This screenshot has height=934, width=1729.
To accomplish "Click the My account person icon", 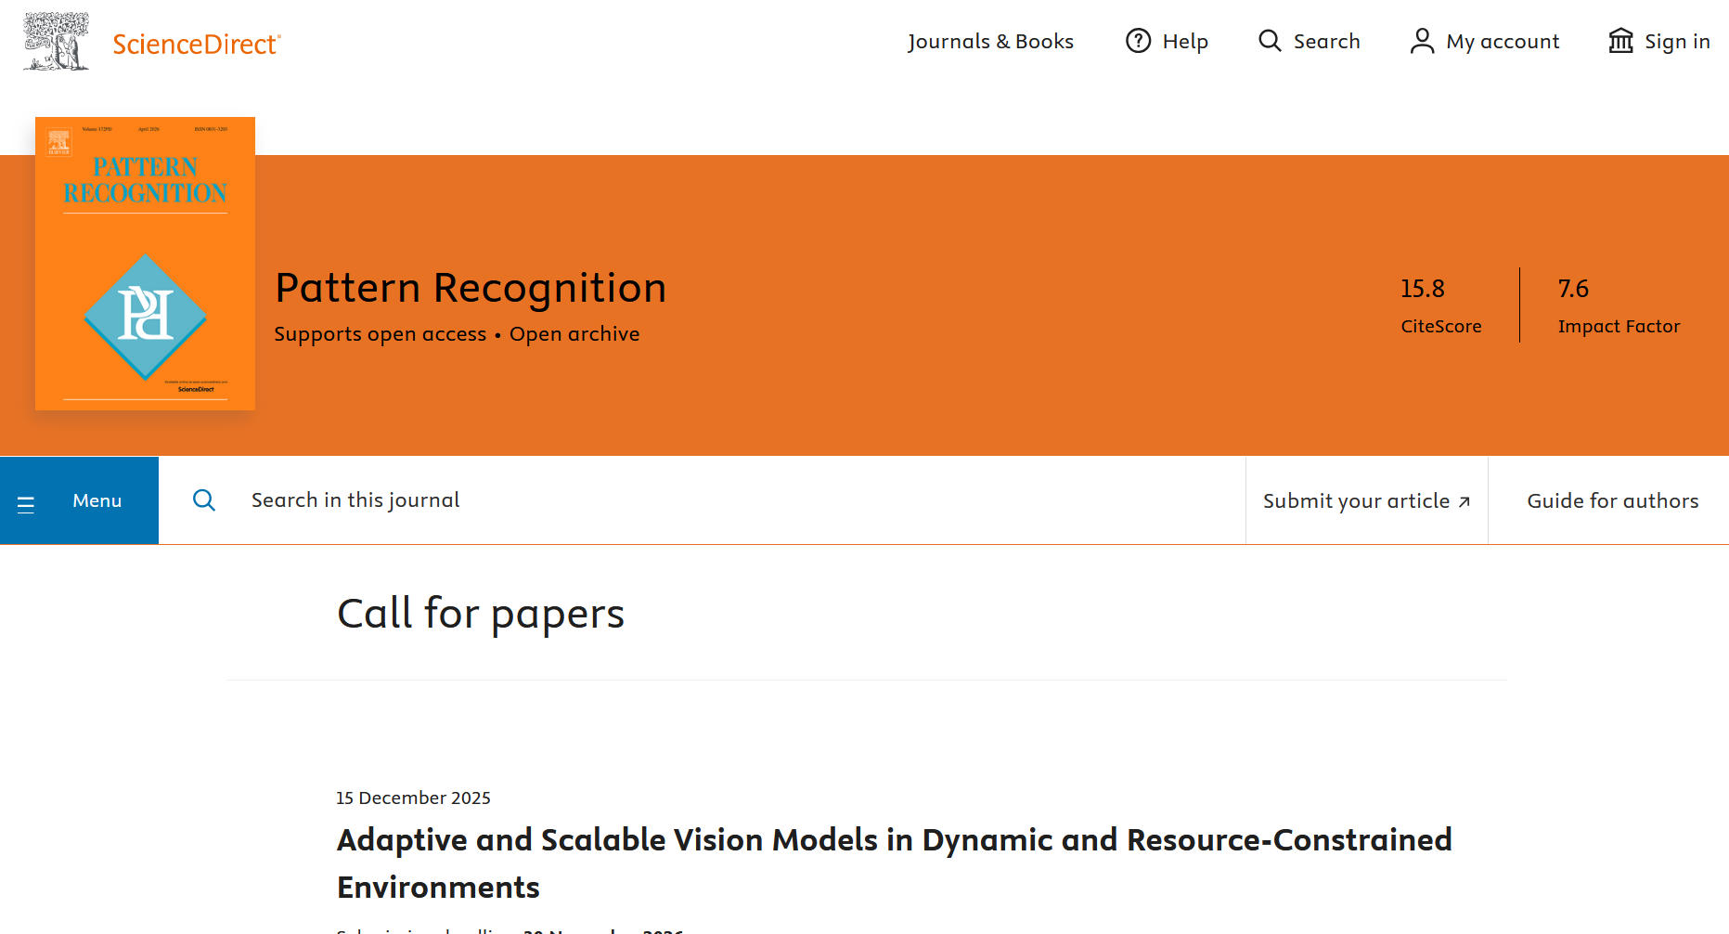I will coord(1422,41).
